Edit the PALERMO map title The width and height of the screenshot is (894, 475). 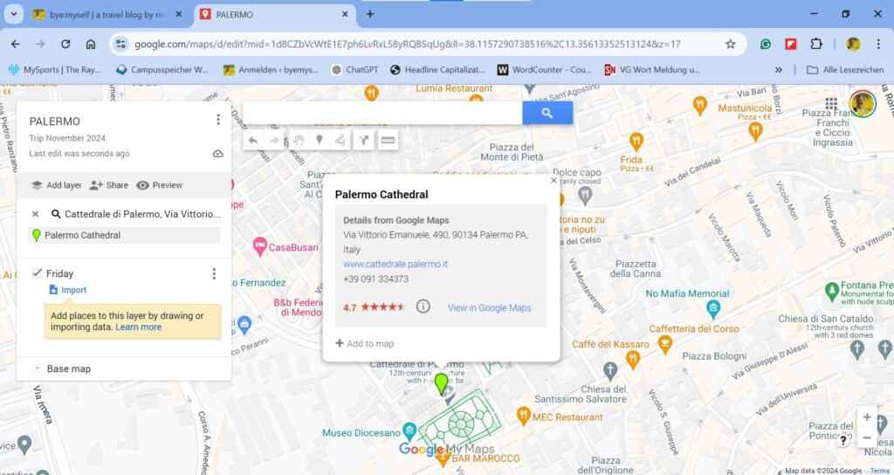[55, 120]
